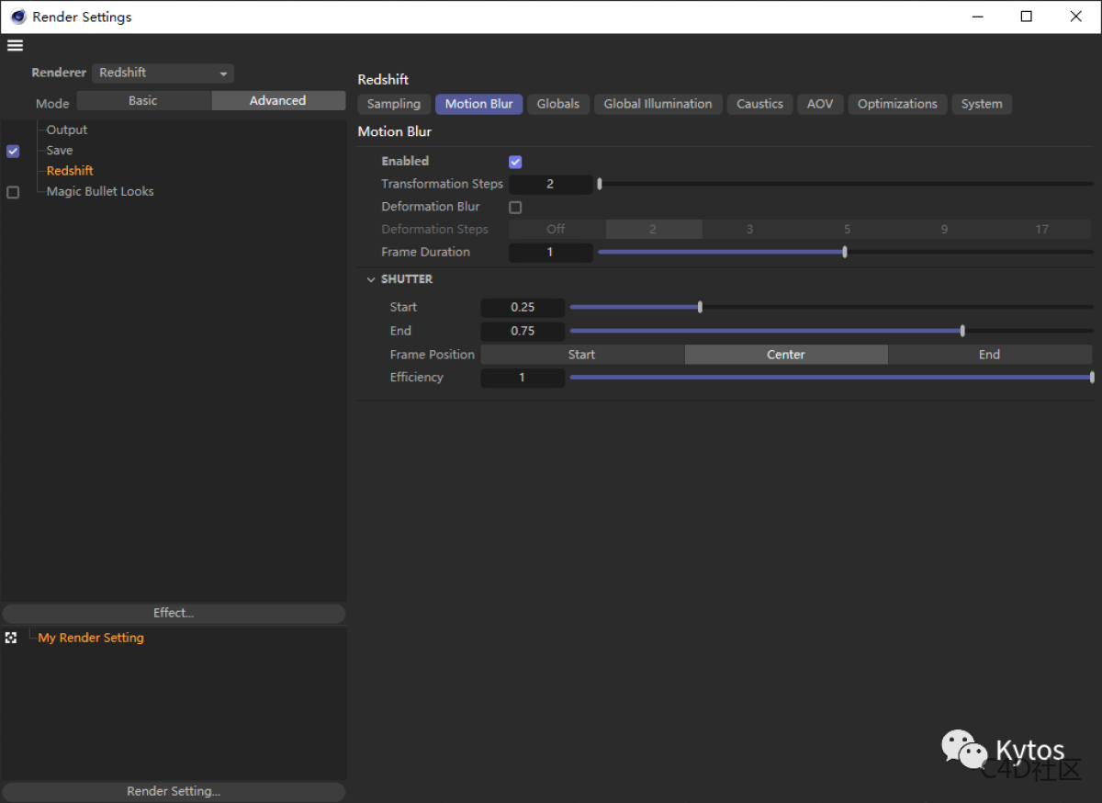
Task: Set Frame Position to End
Action: pos(989,354)
